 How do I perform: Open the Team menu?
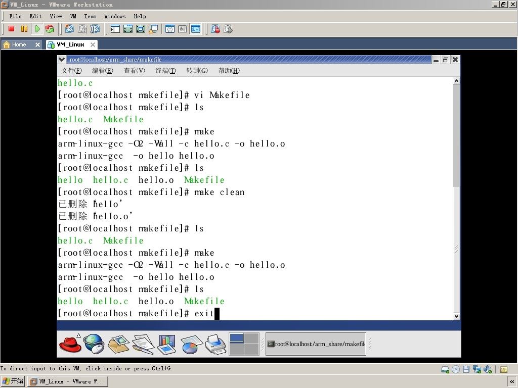(x=90, y=16)
